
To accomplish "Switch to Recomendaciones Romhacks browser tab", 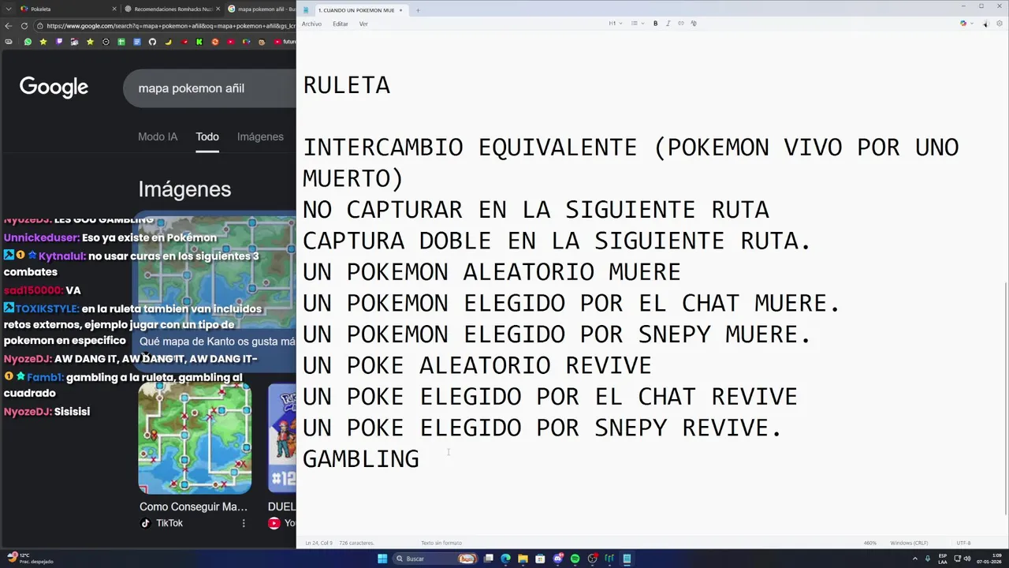I will [x=167, y=9].
